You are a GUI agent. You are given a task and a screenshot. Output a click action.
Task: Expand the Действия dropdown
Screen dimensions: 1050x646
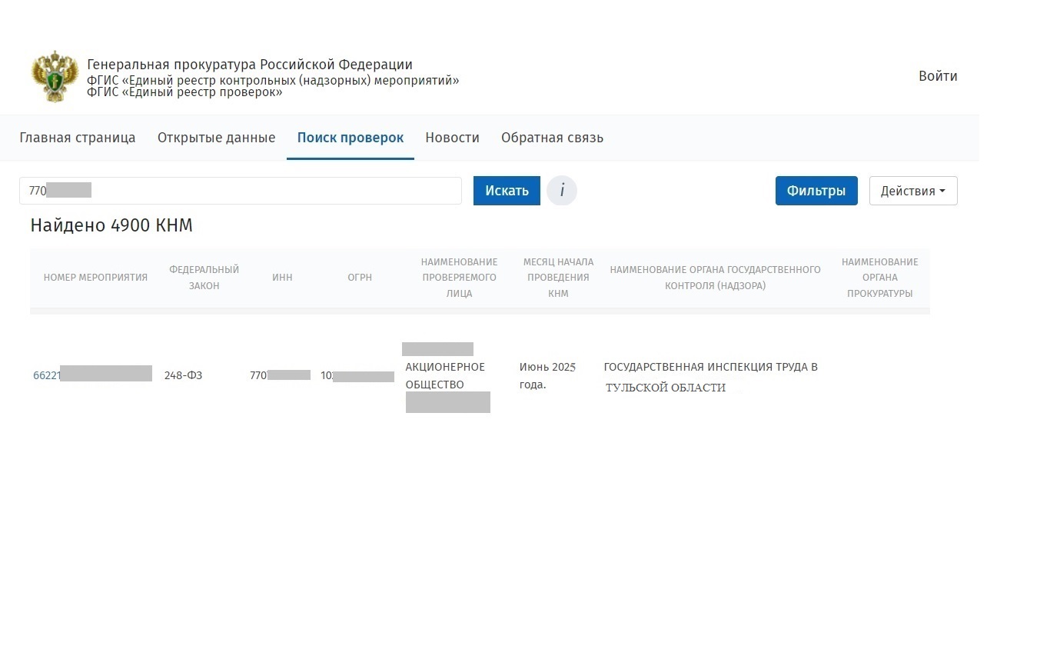(913, 191)
